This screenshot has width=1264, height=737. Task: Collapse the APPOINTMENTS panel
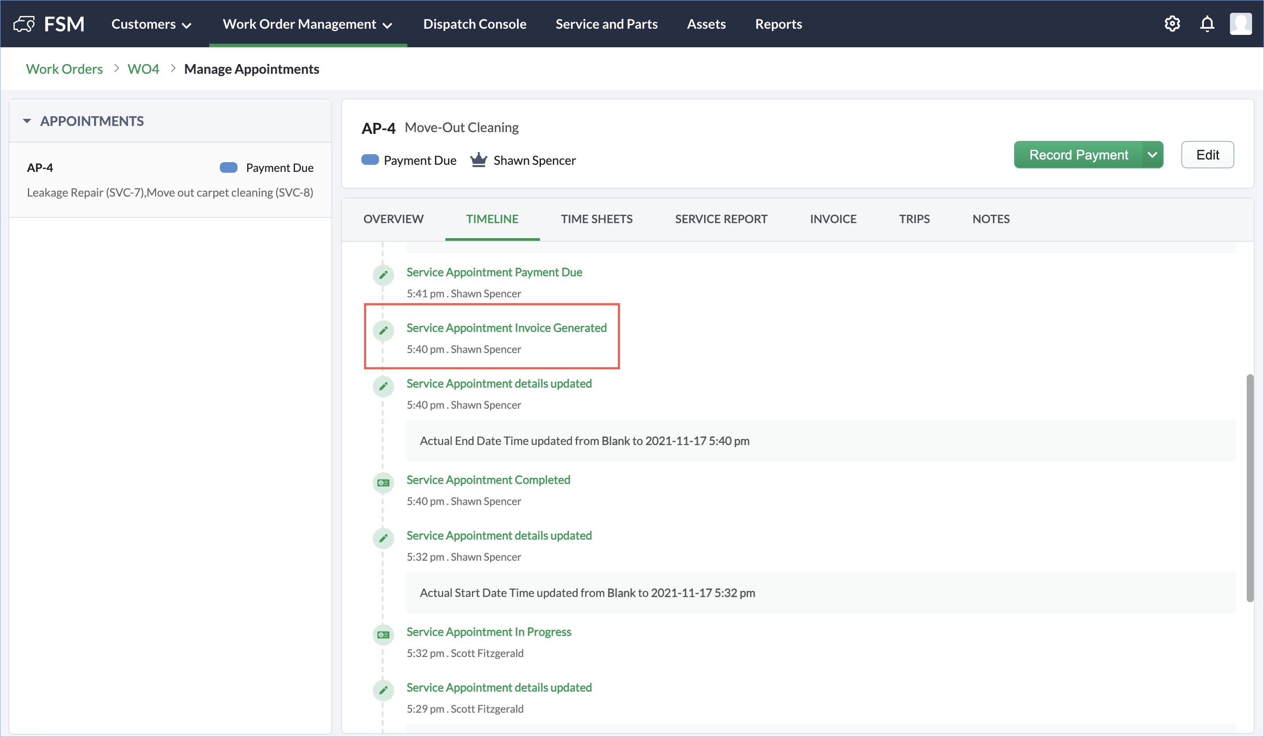(x=27, y=121)
